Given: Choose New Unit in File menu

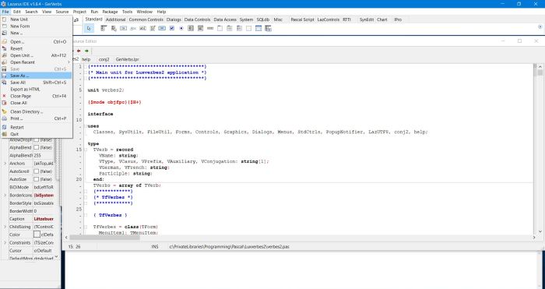Looking at the screenshot, I should (x=36, y=19).
